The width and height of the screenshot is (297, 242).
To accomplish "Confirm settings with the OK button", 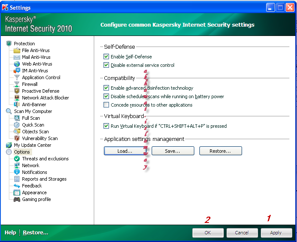I will point(208,233).
